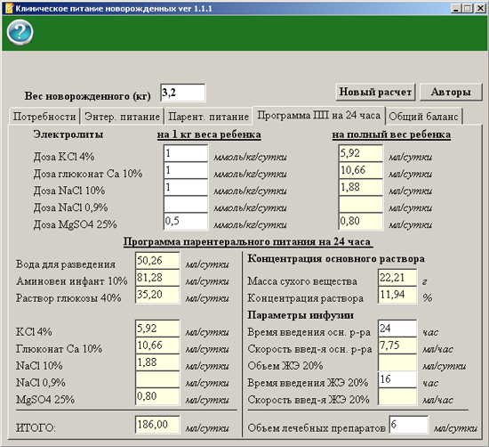Focus the Вес новорожденного weight field
This screenshot has height=447, width=489.
point(183,93)
